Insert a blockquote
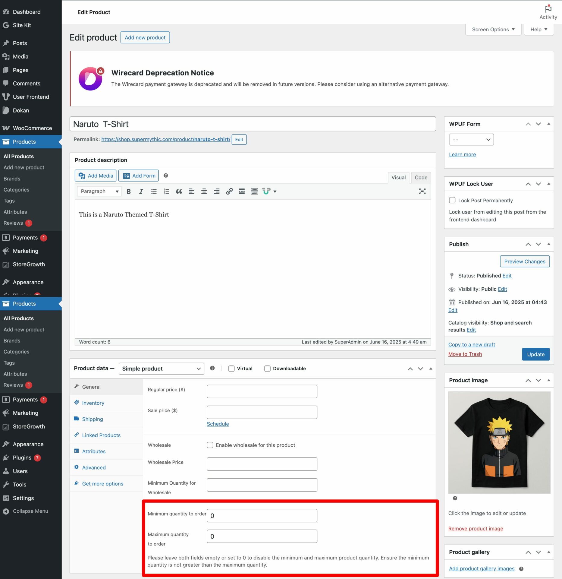Image resolution: width=562 pixels, height=579 pixels. [179, 191]
